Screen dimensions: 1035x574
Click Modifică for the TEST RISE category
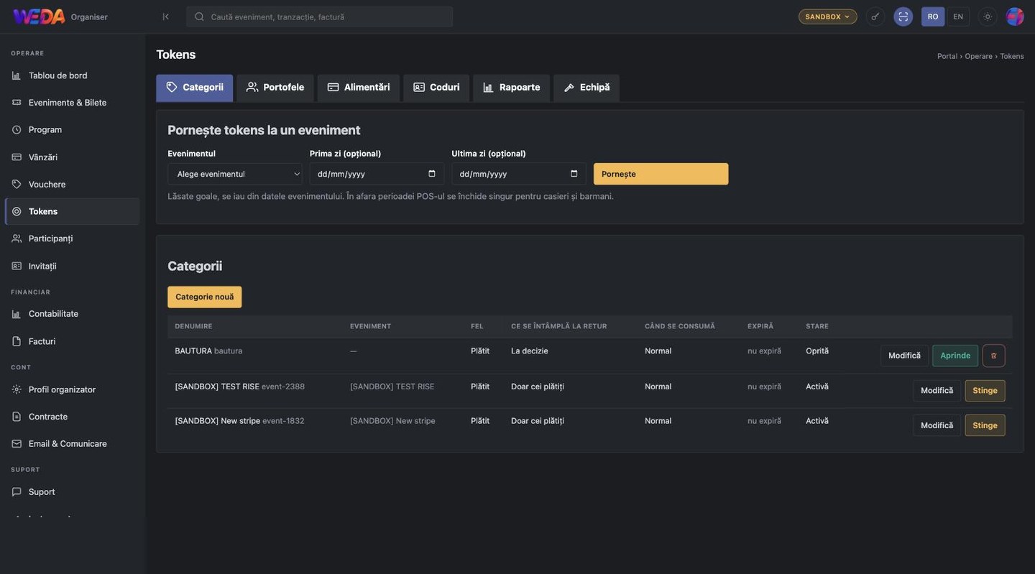coord(937,391)
